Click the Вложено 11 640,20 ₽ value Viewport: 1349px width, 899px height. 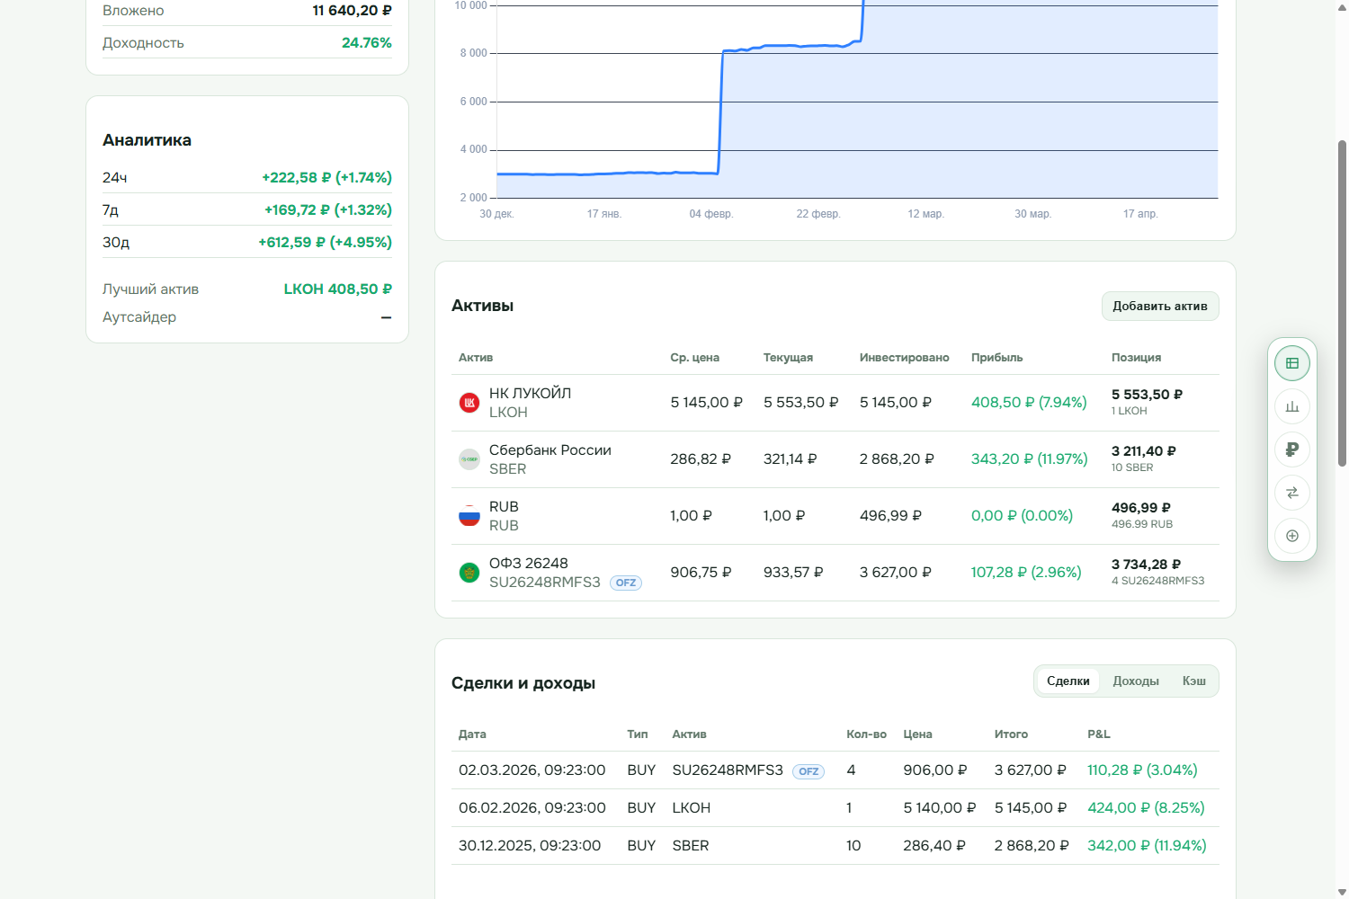(352, 10)
